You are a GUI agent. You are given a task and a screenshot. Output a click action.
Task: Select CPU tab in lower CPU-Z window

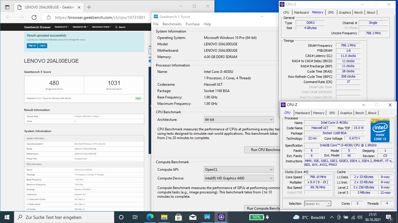click(x=287, y=113)
